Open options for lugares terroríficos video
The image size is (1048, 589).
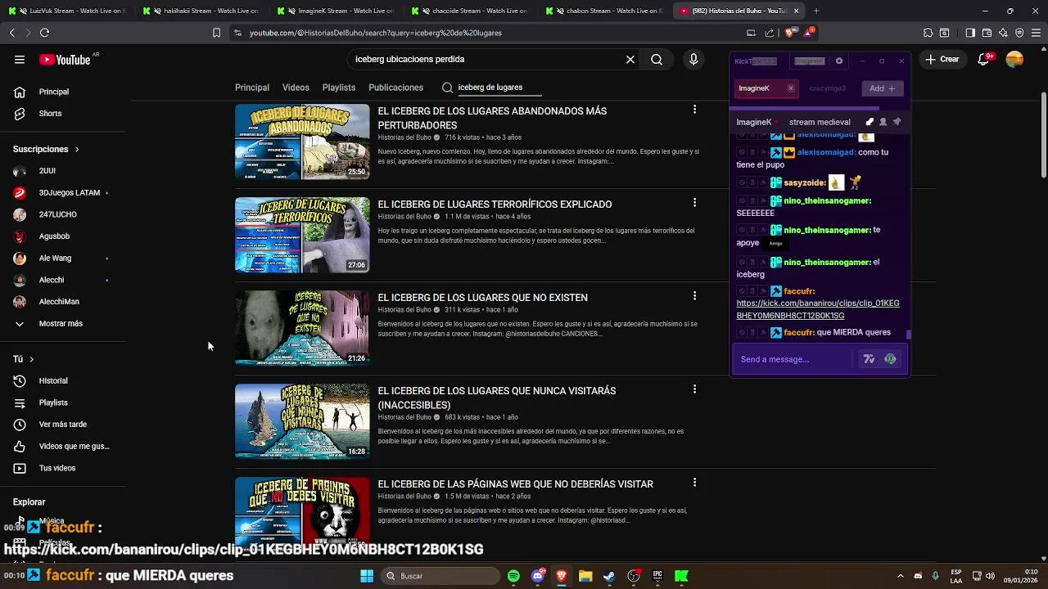(x=694, y=203)
